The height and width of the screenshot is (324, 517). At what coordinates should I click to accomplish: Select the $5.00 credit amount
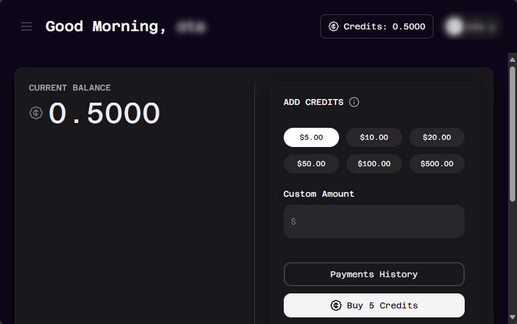[x=311, y=137]
